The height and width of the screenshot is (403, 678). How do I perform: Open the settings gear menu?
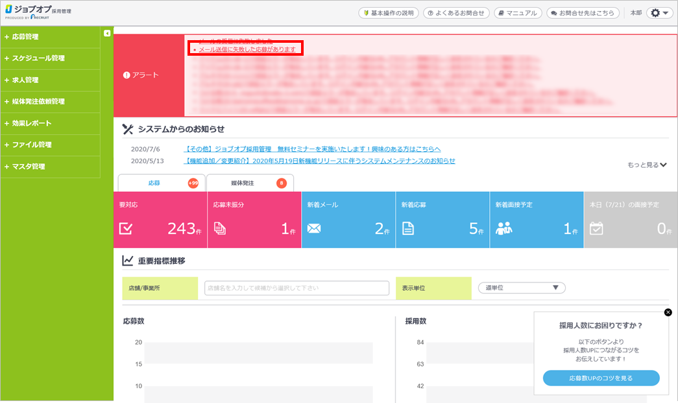659,13
